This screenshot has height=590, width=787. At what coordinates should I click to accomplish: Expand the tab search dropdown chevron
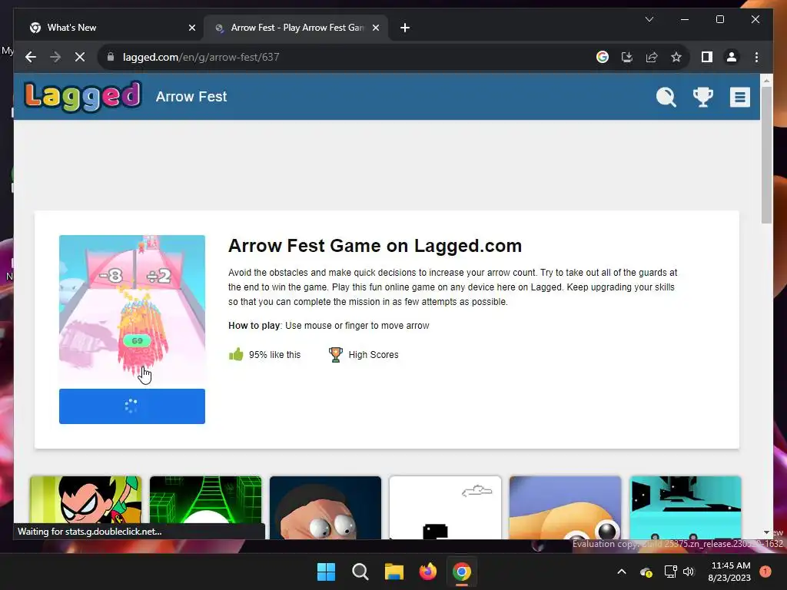click(649, 19)
